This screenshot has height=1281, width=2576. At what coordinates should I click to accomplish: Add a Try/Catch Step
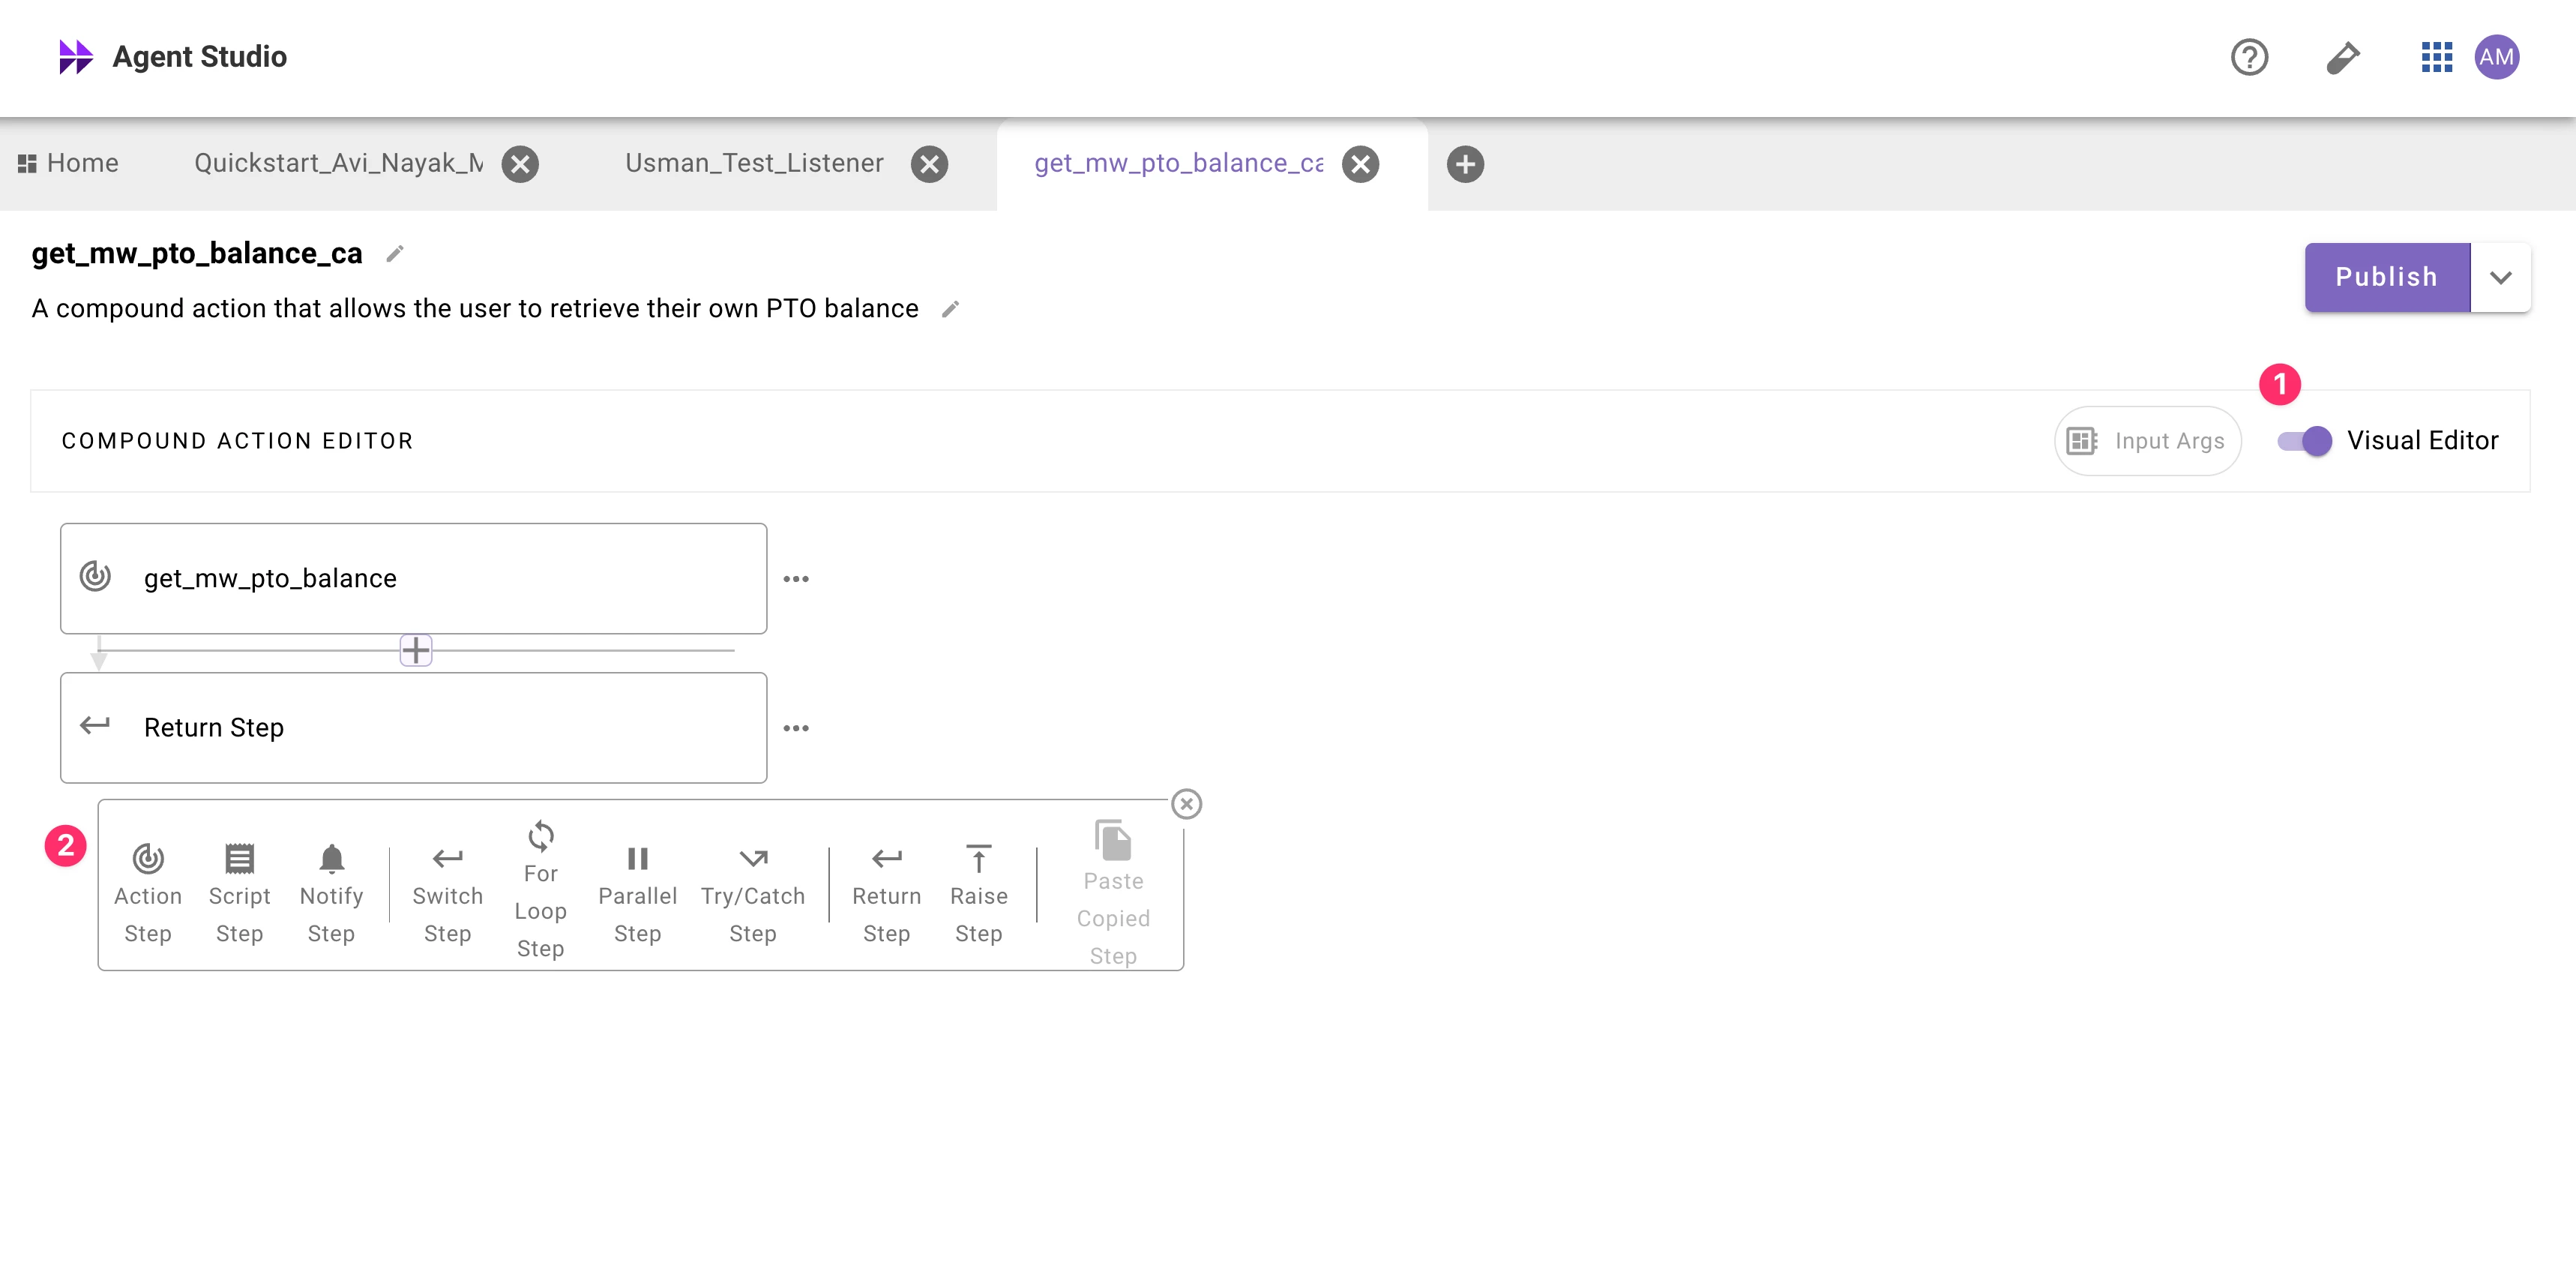click(x=752, y=892)
